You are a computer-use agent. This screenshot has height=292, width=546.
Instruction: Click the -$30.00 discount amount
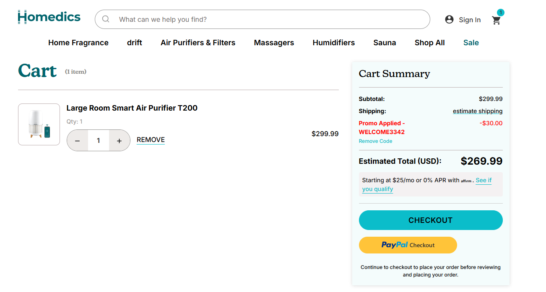(x=491, y=123)
